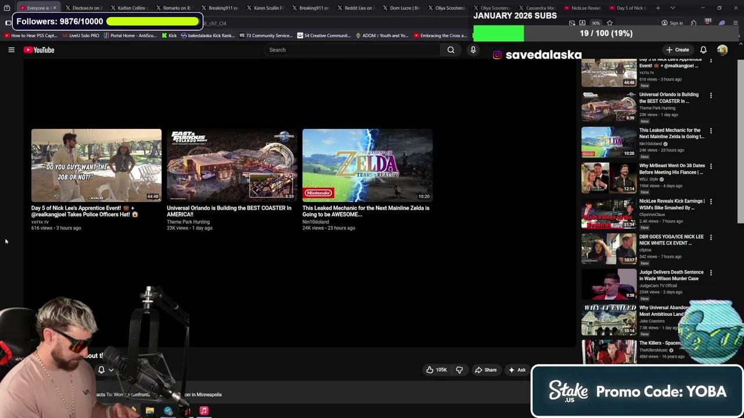The width and height of the screenshot is (744, 418).
Task: Switch to the NickLee Reveals tab
Action: point(584,8)
